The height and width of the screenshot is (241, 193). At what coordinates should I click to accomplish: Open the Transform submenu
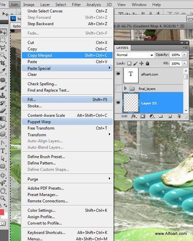coord(67,135)
